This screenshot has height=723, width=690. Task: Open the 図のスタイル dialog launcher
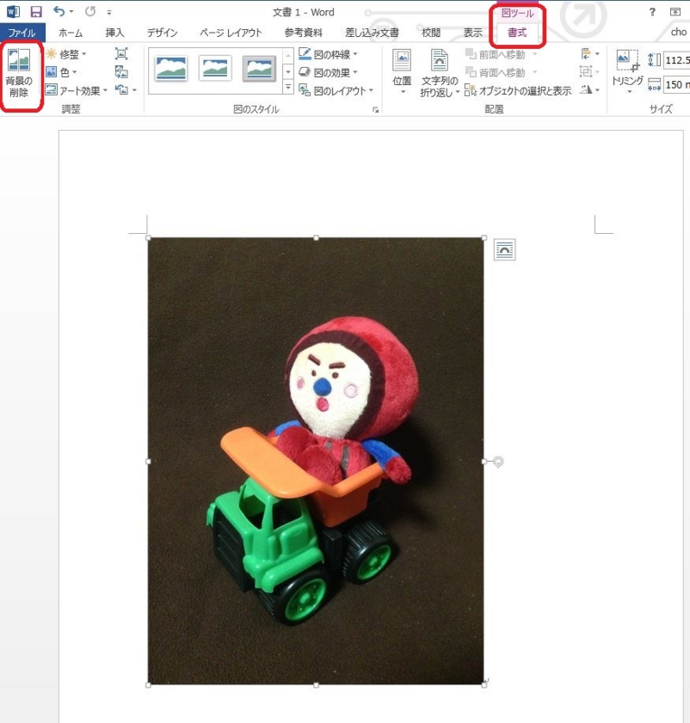coord(375,109)
